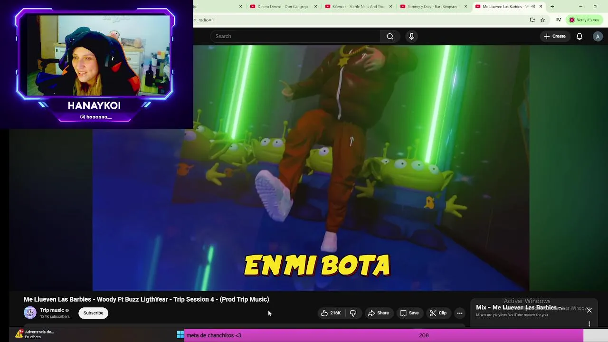Open the account avatar menu
This screenshot has width=608, height=342.
(x=598, y=36)
